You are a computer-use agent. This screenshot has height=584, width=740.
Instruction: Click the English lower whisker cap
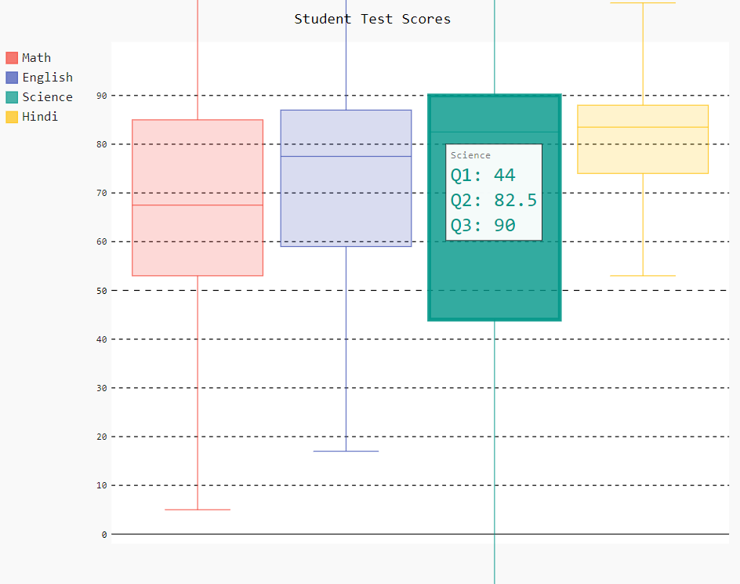click(x=346, y=452)
